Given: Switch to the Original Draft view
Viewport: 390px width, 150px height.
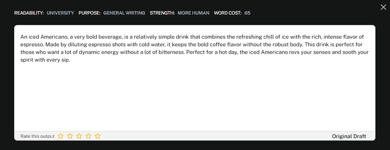Looking at the screenshot, I should pyautogui.click(x=349, y=136).
